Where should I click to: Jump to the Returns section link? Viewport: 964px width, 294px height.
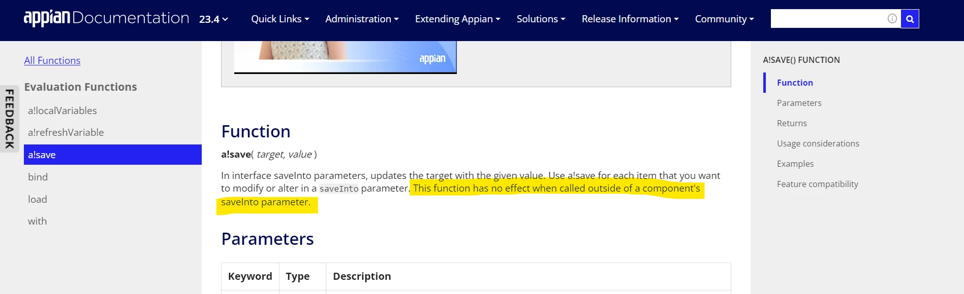pos(792,123)
